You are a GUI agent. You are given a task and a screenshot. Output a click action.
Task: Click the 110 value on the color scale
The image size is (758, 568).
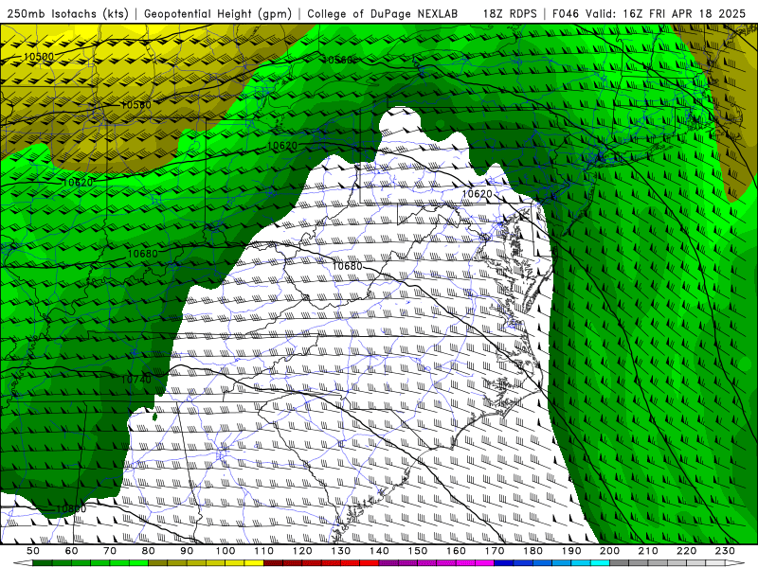click(264, 551)
